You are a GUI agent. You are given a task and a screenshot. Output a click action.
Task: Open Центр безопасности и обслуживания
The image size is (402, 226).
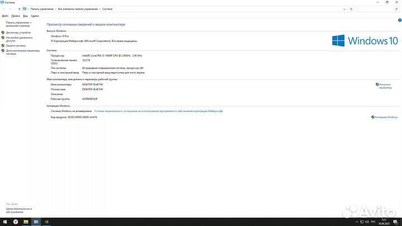19,210
